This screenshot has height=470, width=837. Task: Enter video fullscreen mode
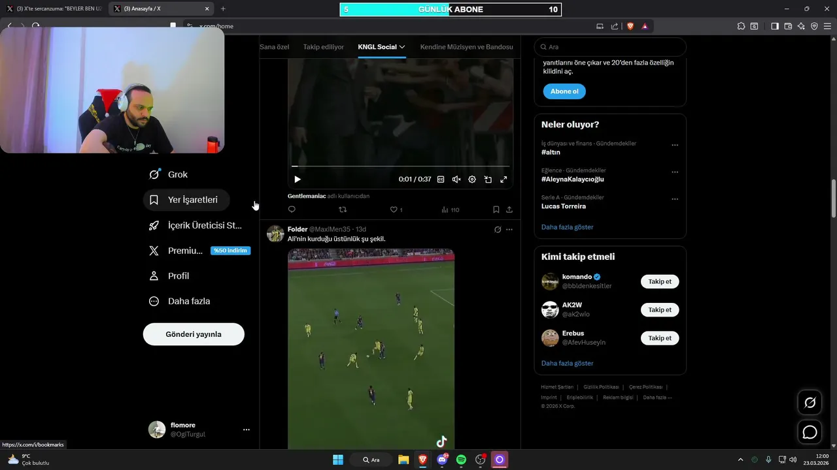pyautogui.click(x=504, y=180)
